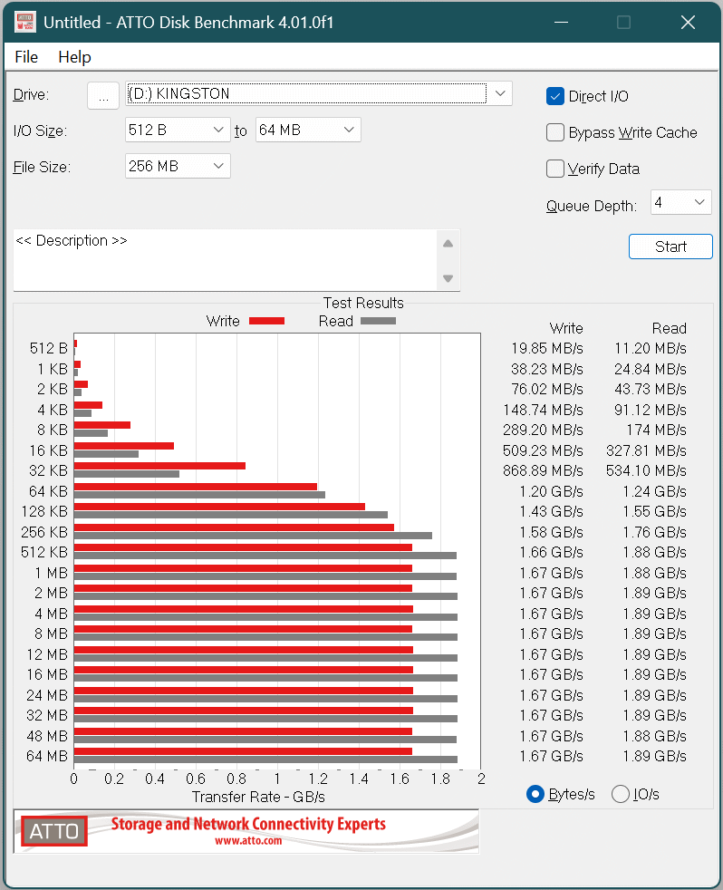The width and height of the screenshot is (723, 890).
Task: Enable the Verify Data checkbox
Action: [x=555, y=169]
